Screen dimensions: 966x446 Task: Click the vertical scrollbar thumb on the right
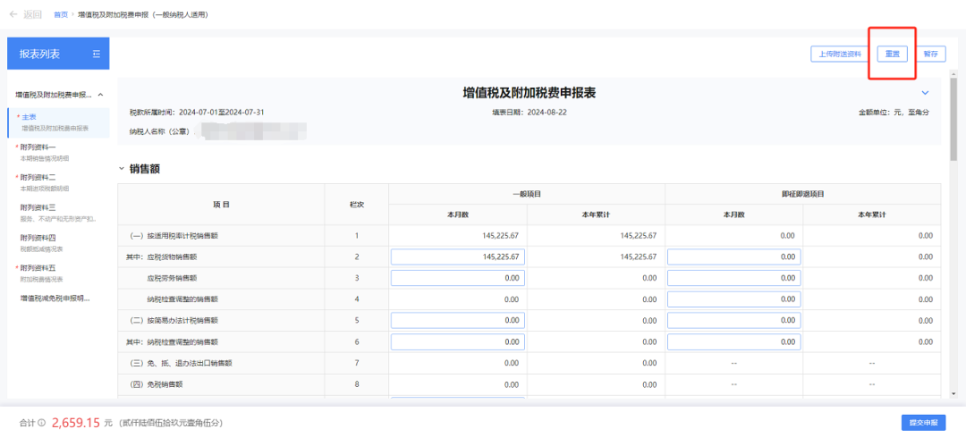click(953, 120)
